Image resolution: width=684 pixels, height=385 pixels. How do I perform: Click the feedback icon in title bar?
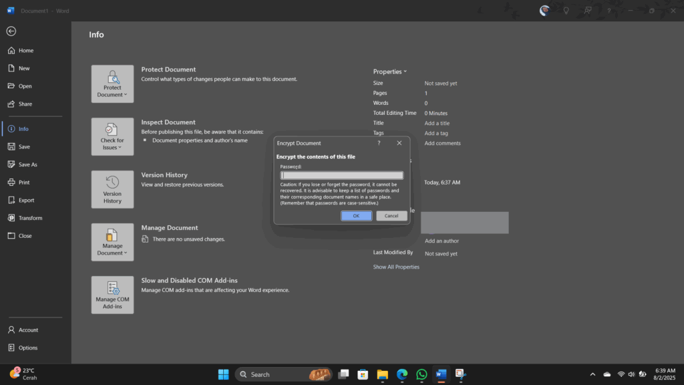(588, 11)
